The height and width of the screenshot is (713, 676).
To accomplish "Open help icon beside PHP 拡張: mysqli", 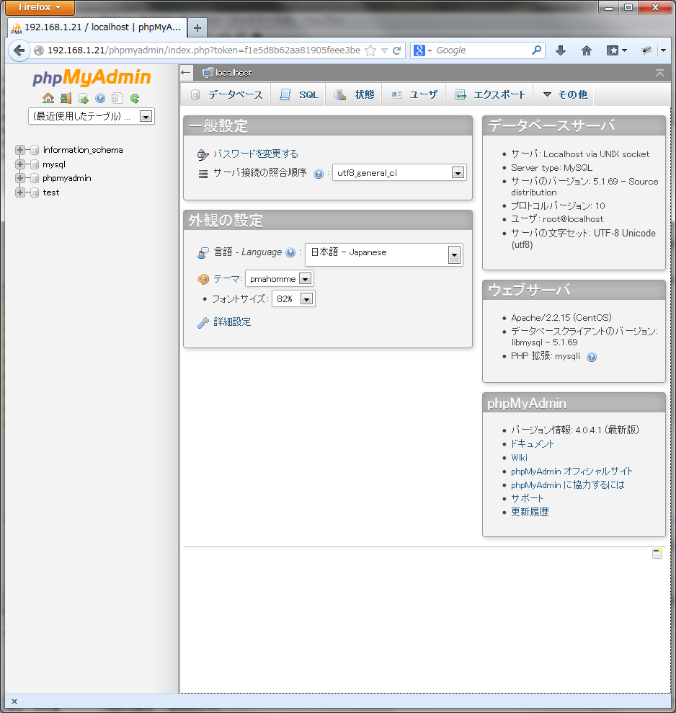I will (592, 357).
